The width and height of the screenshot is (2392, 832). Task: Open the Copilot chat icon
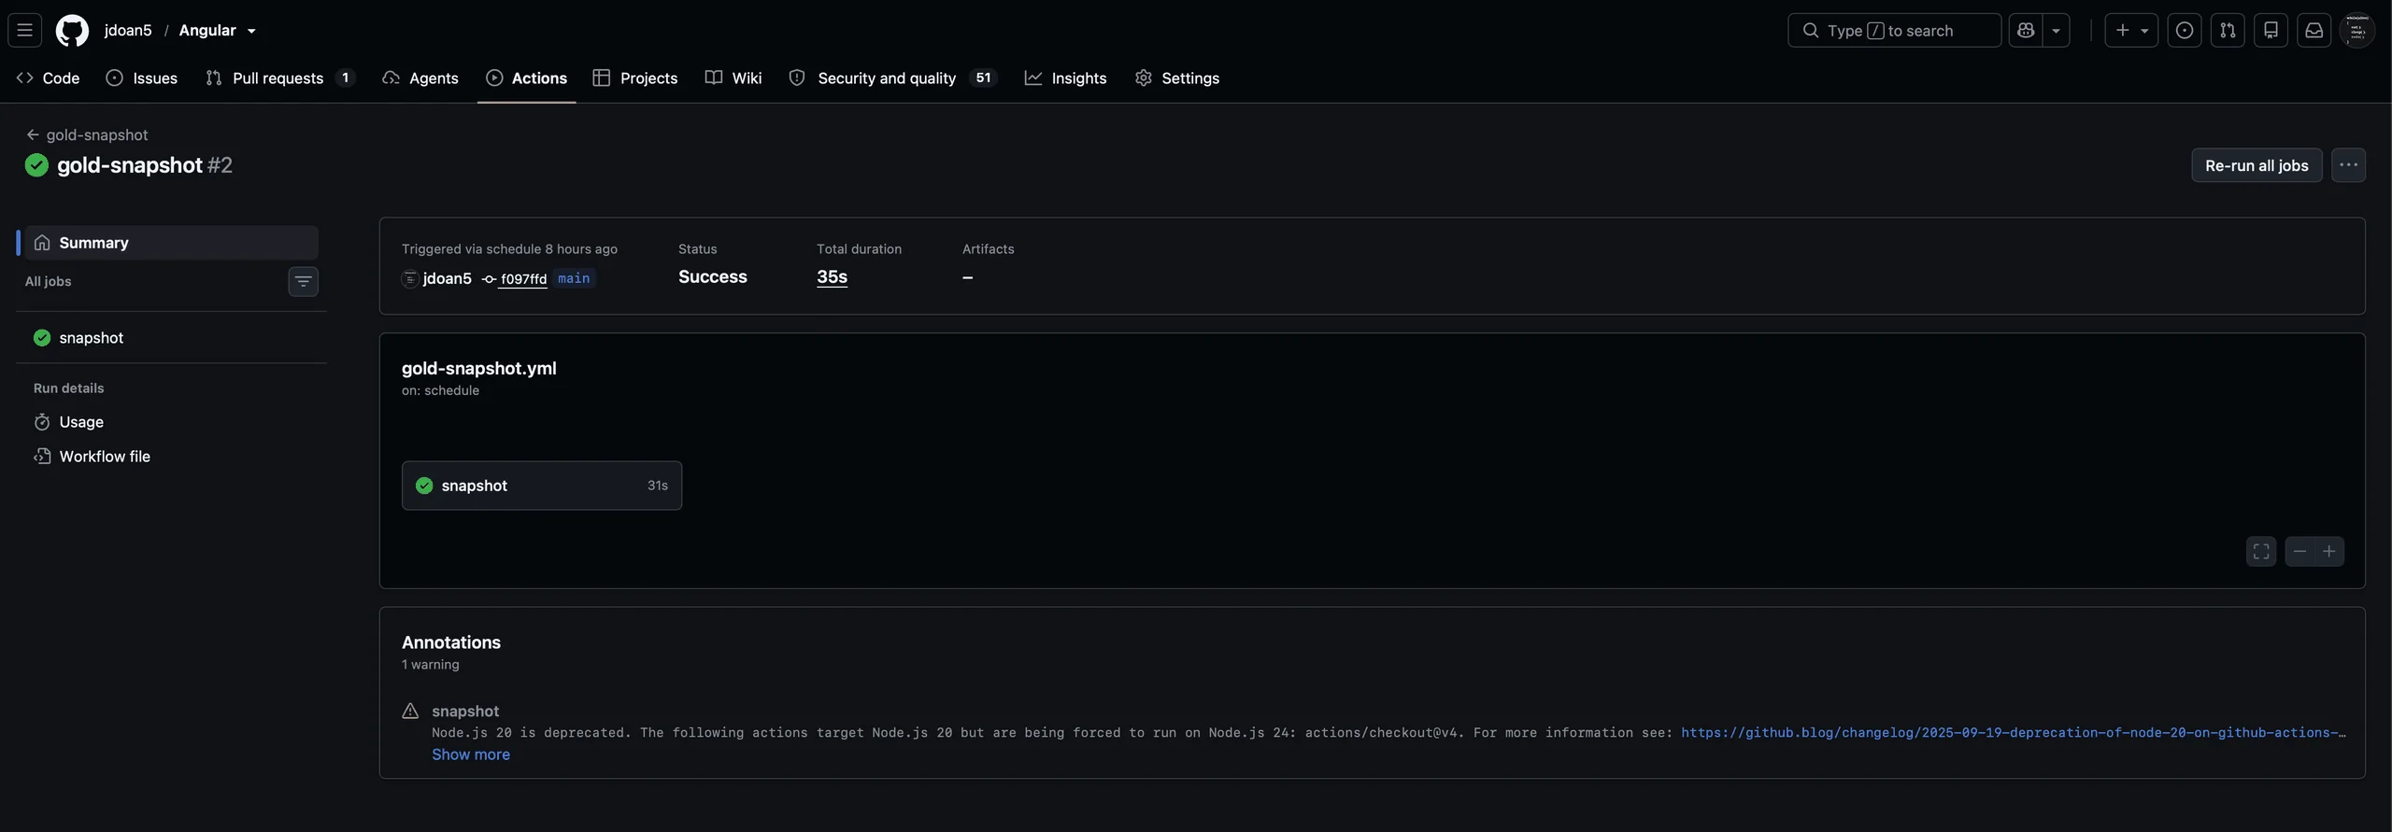2026,30
